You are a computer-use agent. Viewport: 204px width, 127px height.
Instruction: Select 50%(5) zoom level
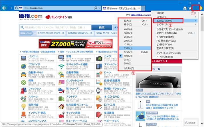point(135,63)
